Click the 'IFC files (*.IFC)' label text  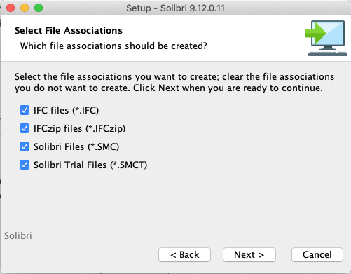coord(67,110)
